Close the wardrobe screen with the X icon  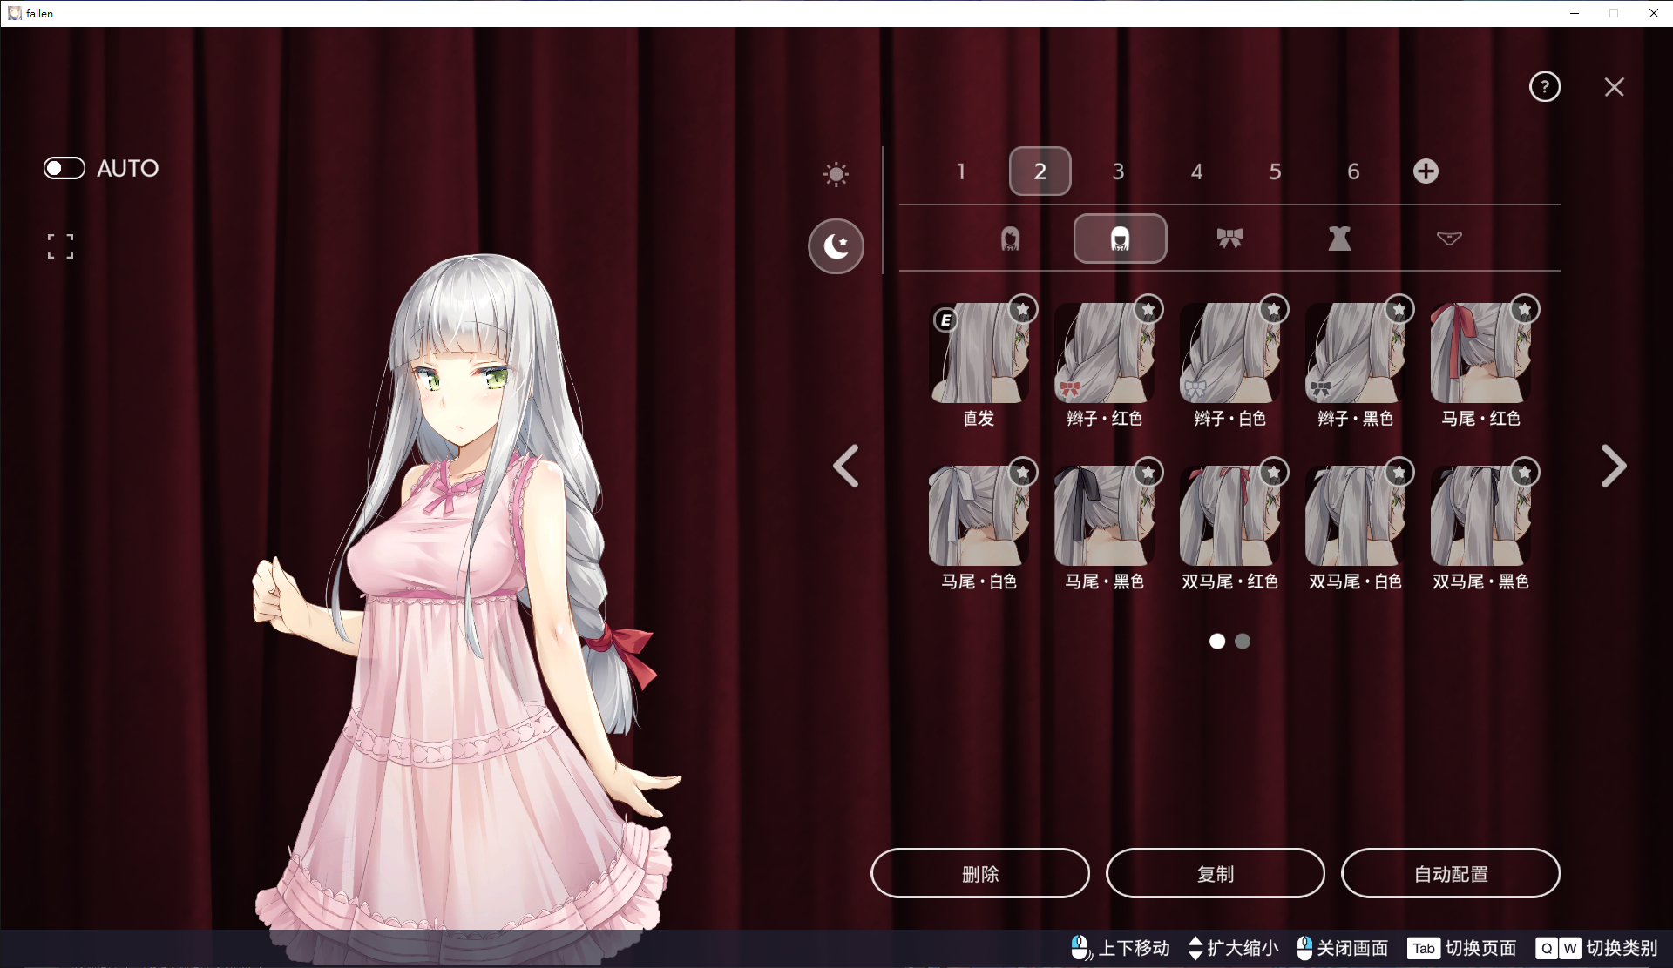(1614, 87)
